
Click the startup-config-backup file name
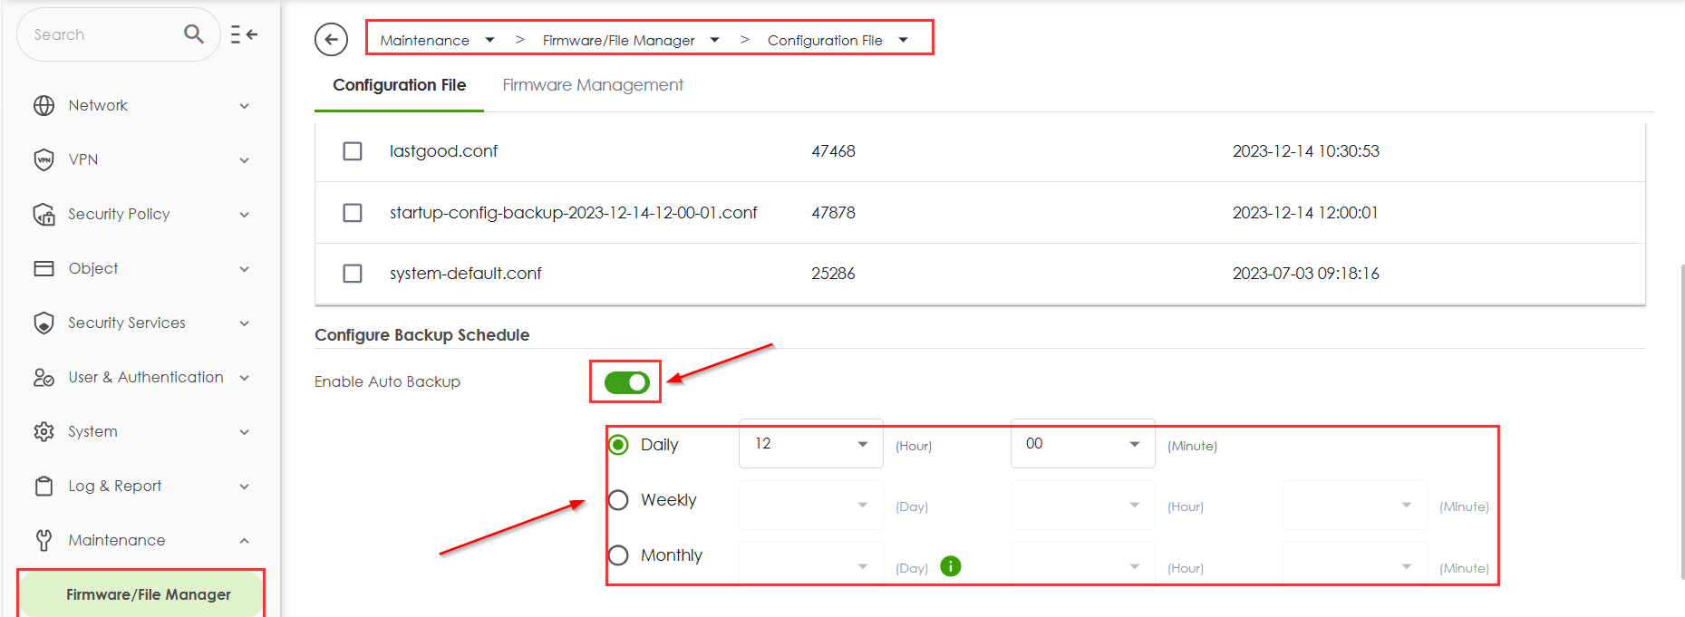[x=573, y=213]
